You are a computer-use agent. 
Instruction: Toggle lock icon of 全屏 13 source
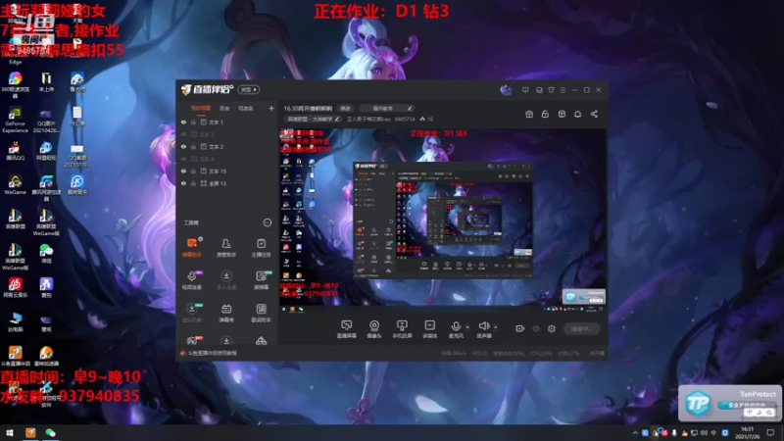coord(193,183)
